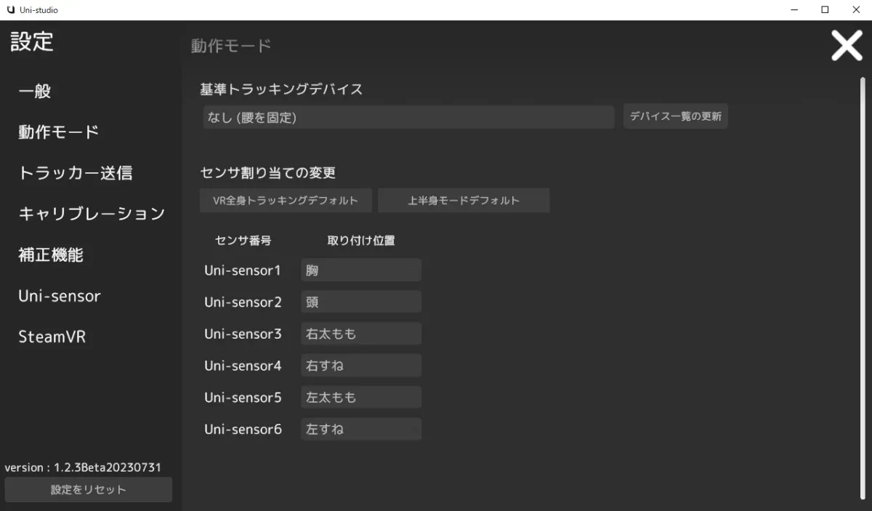Open Uni-sensor4 dropdown showing 右すね
872x511 pixels.
pos(361,366)
